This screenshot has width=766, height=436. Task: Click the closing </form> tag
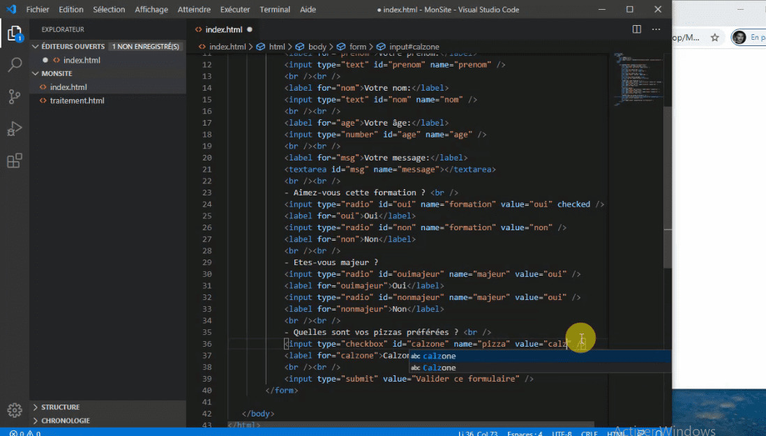tap(281, 391)
